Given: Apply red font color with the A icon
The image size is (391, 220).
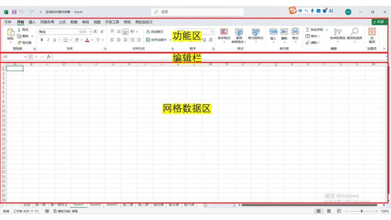Looking at the screenshot, I should [87, 40].
